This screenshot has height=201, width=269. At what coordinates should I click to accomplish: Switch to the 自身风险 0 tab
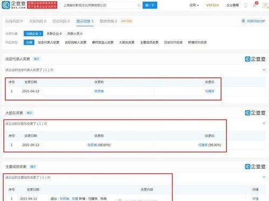click(x=14, y=21)
